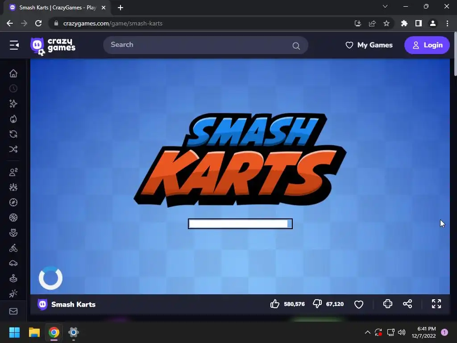Click the address bar URL
This screenshot has height=343, width=457.
[113, 23]
